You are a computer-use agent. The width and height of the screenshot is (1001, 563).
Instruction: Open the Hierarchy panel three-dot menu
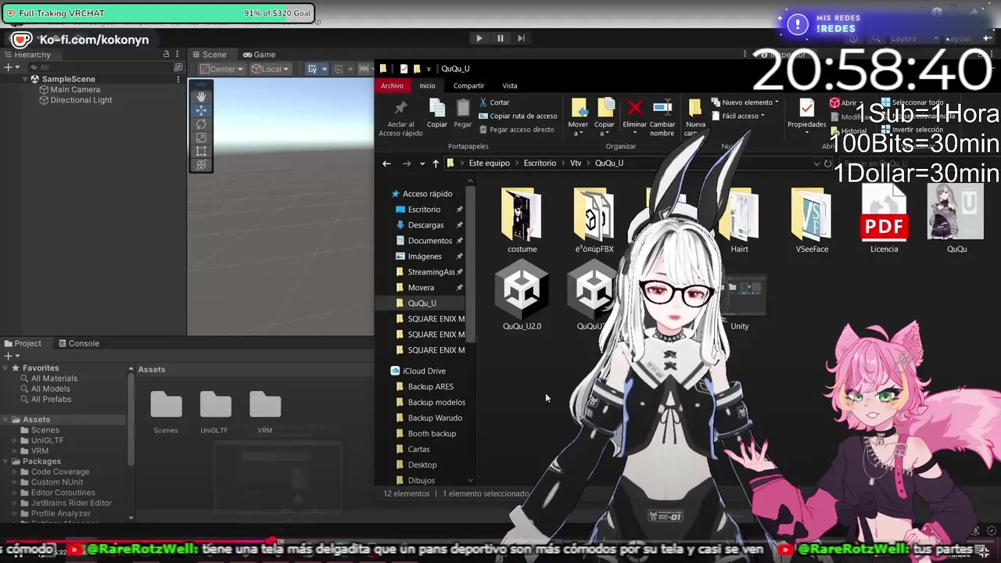(179, 54)
